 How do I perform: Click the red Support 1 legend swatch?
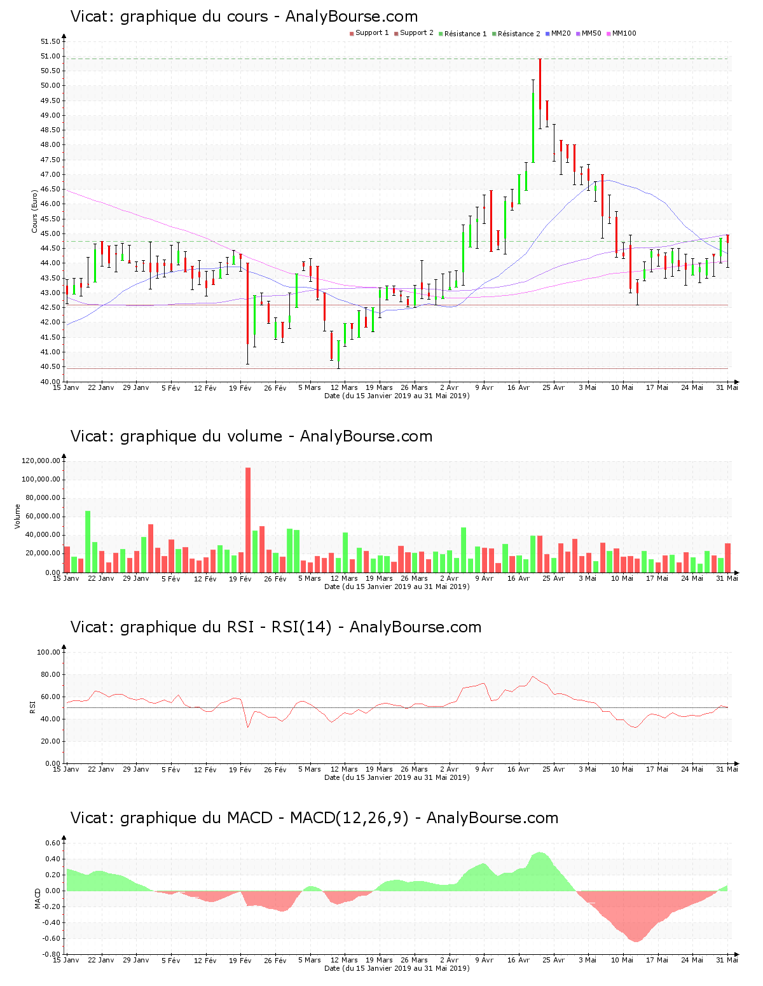(x=352, y=34)
